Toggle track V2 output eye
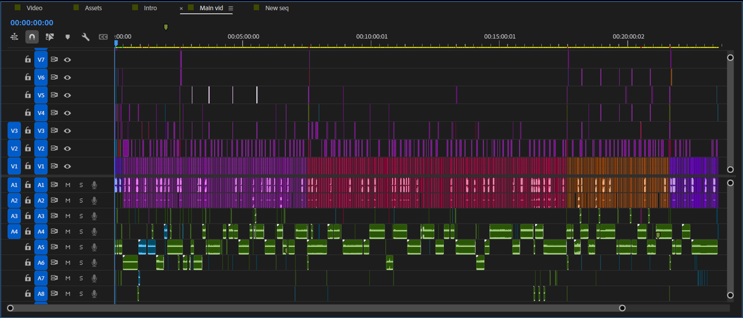Viewport: 743px width, 318px height. (67, 149)
